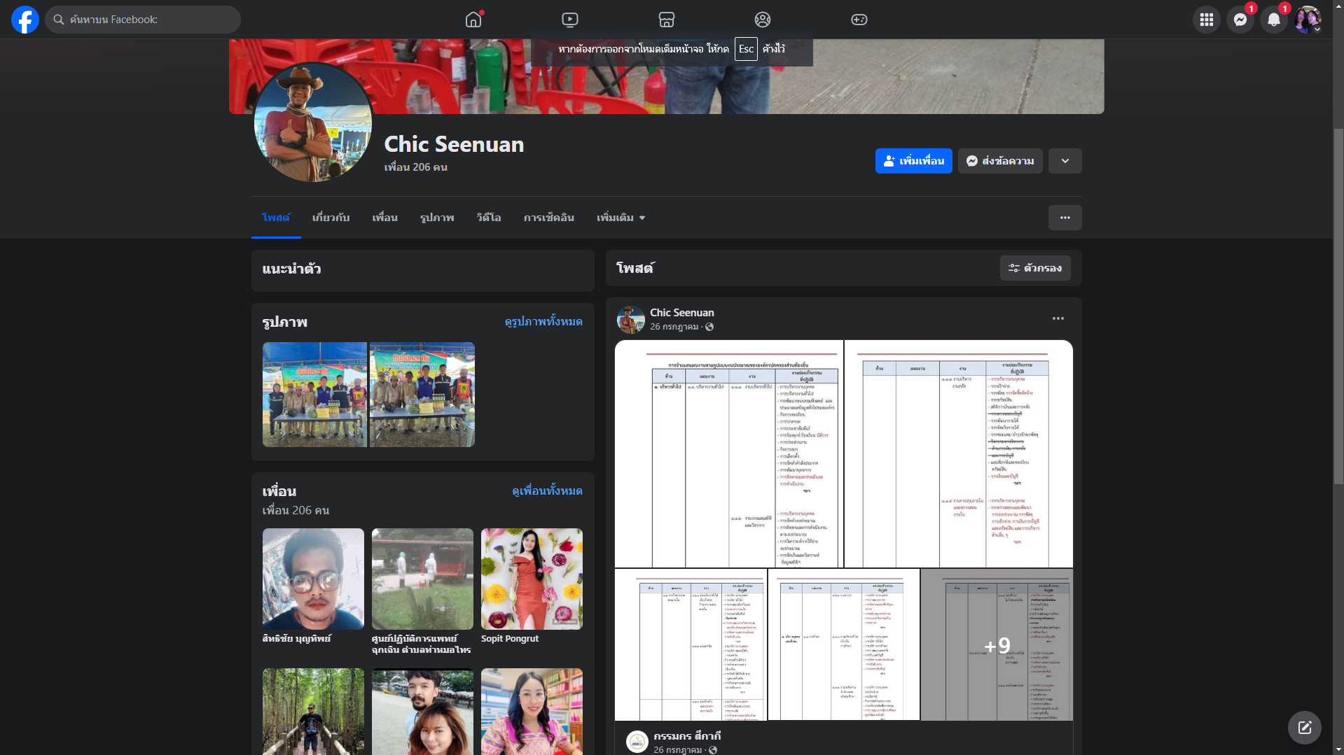Switch to the เกี่ยวกับ tab
Screen dimensions: 1344x755
coord(331,218)
